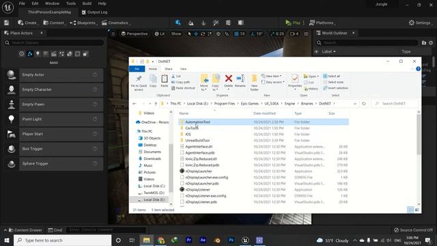Activate the Select mode icon in toolbar

click(178, 23)
